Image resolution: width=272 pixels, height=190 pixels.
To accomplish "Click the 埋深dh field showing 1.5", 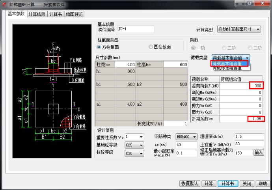I will (x=249, y=136).
